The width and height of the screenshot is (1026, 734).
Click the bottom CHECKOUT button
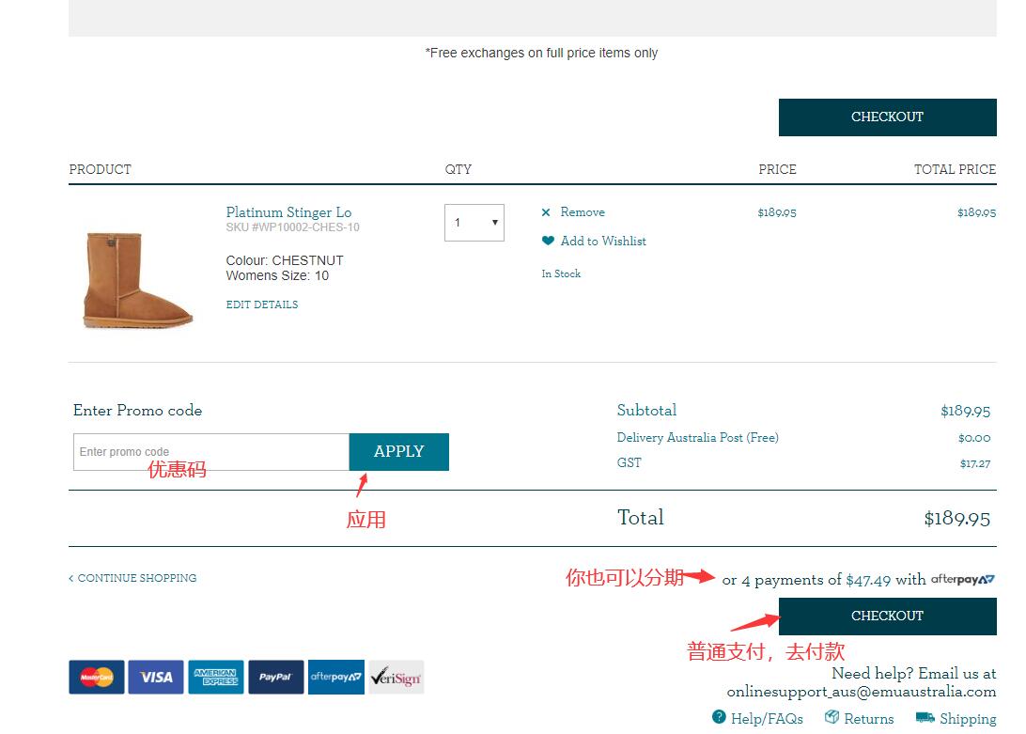pyautogui.click(x=887, y=617)
